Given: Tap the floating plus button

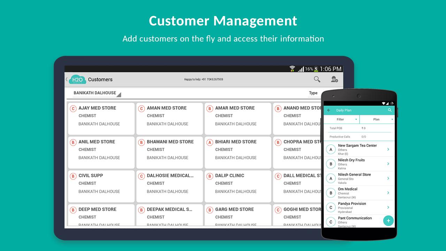Looking at the screenshot, I should coord(388,221).
